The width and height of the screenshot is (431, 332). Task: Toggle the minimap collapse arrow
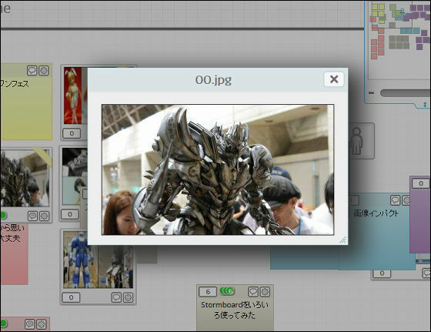pyautogui.click(x=425, y=105)
